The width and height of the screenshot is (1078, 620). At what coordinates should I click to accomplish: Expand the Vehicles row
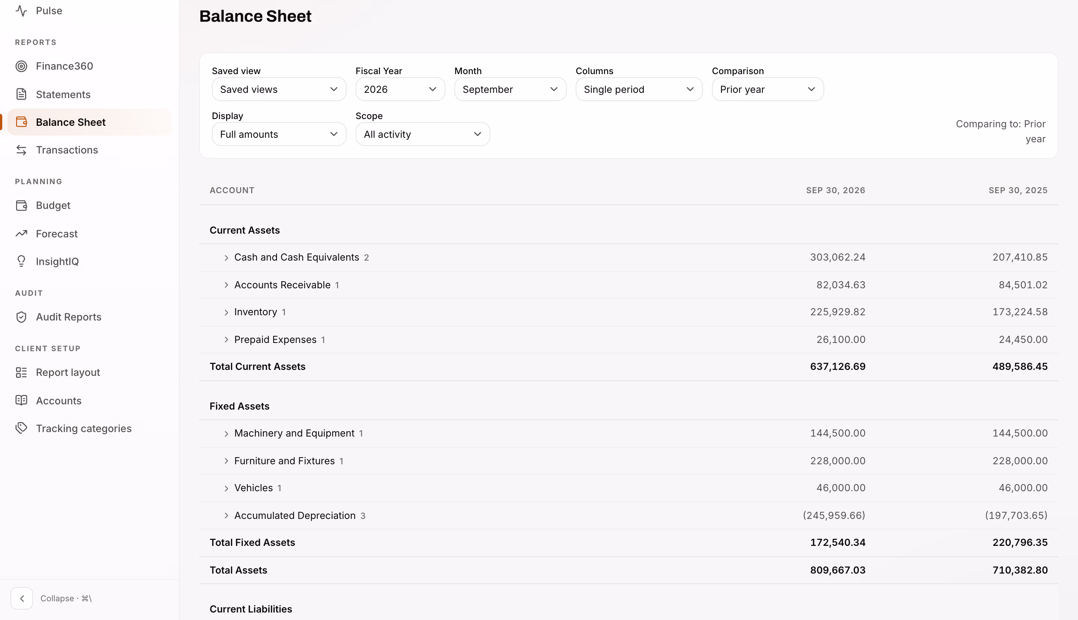[x=226, y=488]
